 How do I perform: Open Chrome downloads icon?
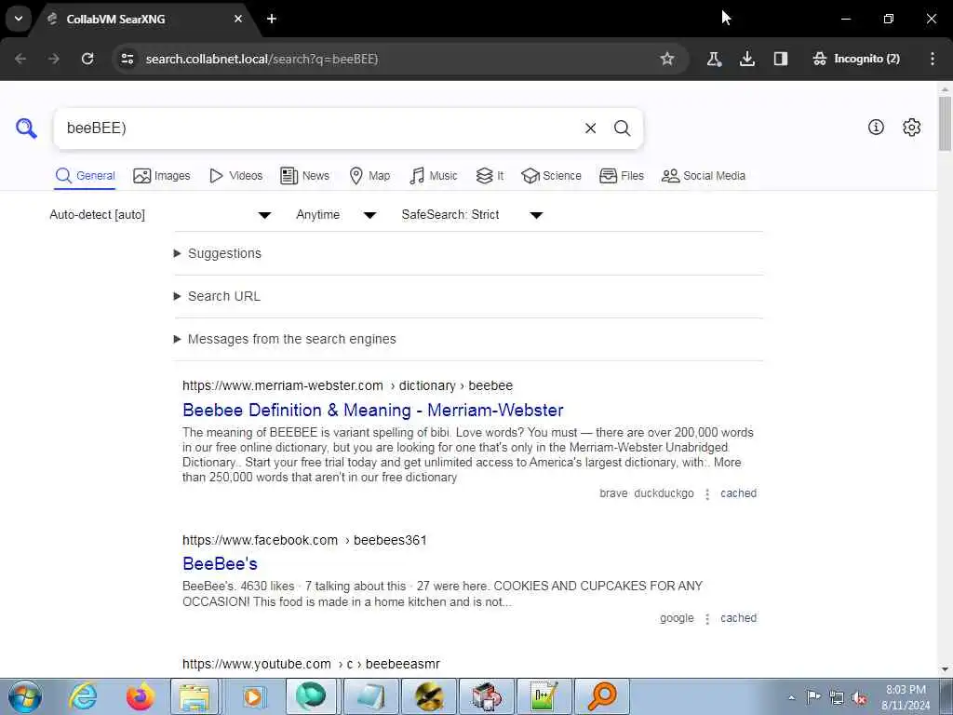[747, 59]
